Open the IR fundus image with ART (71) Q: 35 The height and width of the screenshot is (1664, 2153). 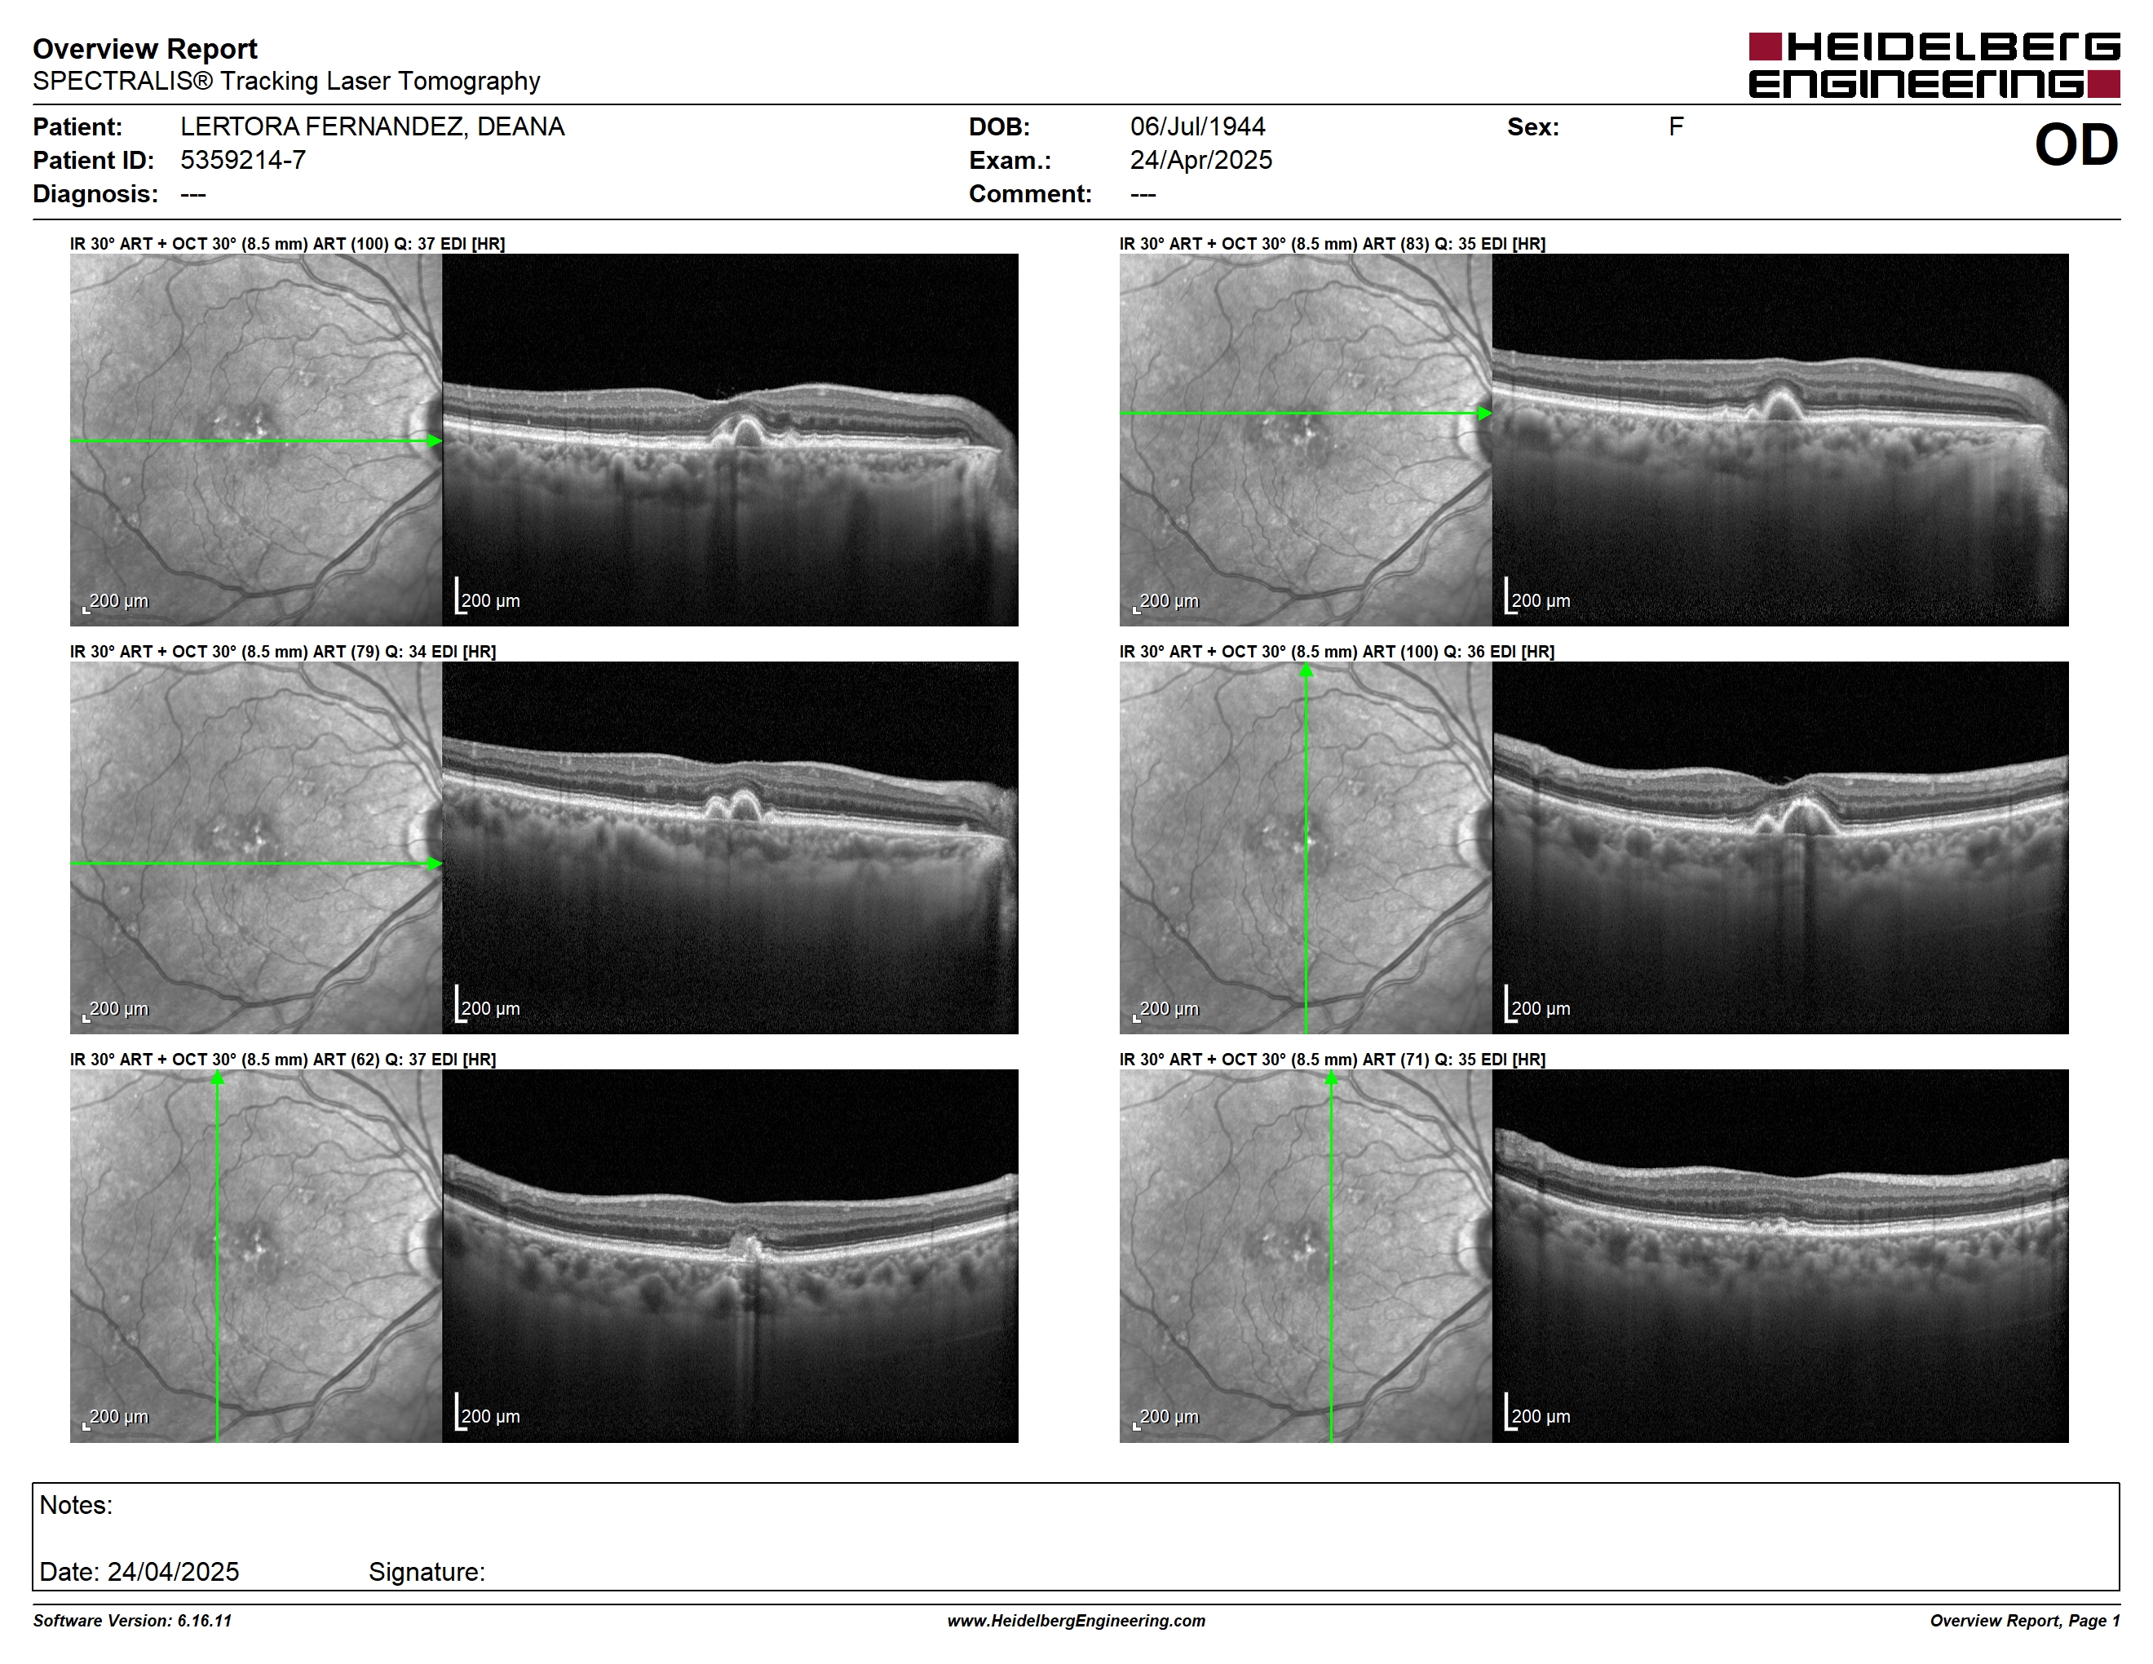[1305, 1256]
